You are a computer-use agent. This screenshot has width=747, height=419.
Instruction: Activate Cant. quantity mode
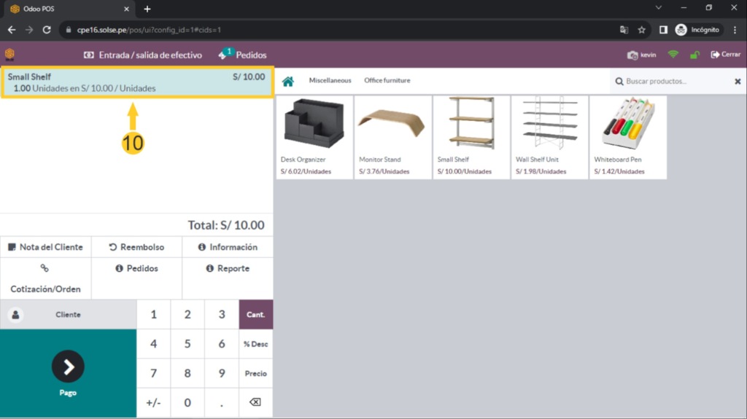[255, 315]
